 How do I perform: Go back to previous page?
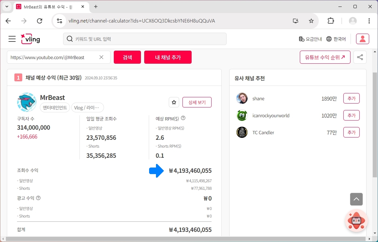8,21
